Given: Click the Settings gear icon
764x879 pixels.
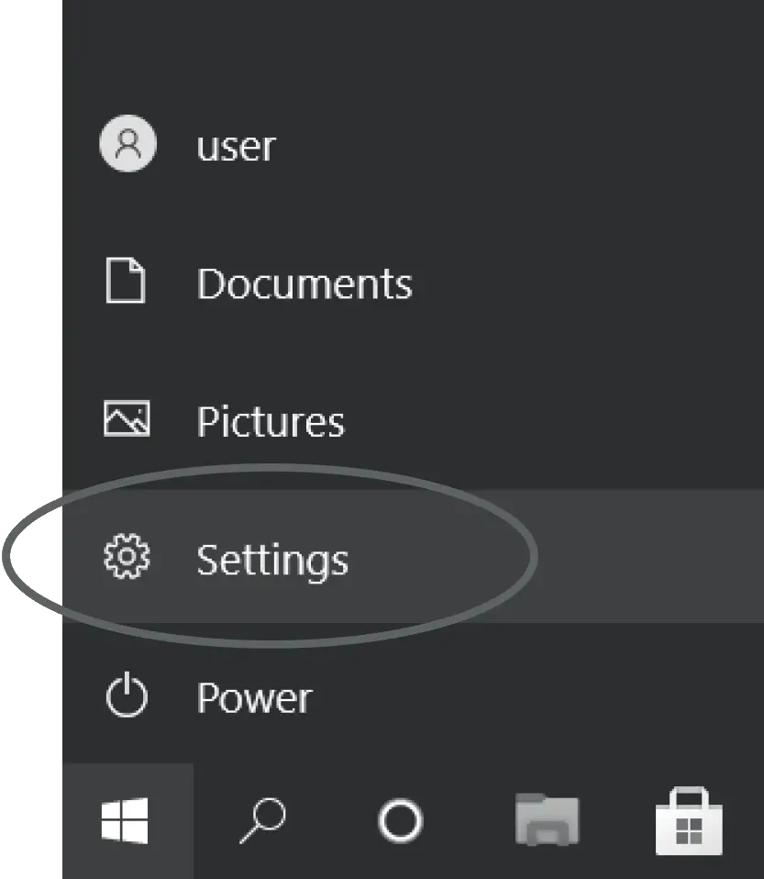Looking at the screenshot, I should point(127,558).
